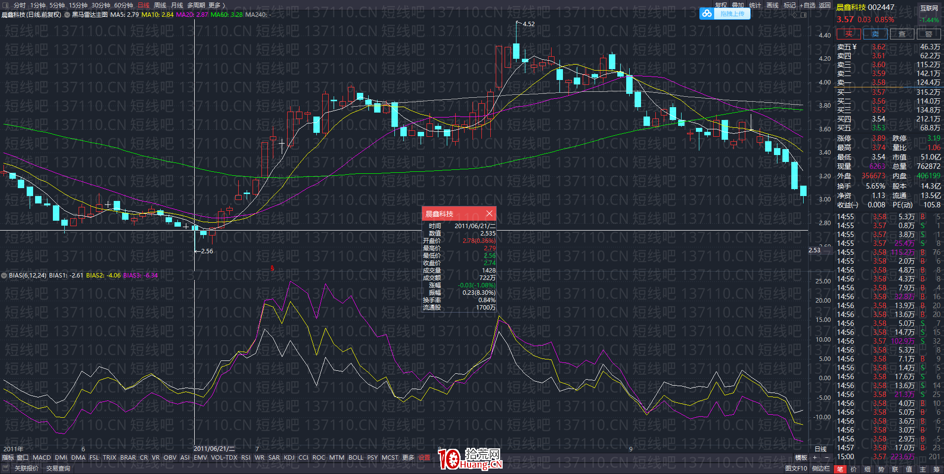The width and height of the screenshot is (944, 474).
Task: Select the TRIX indicator
Action: tap(109, 458)
